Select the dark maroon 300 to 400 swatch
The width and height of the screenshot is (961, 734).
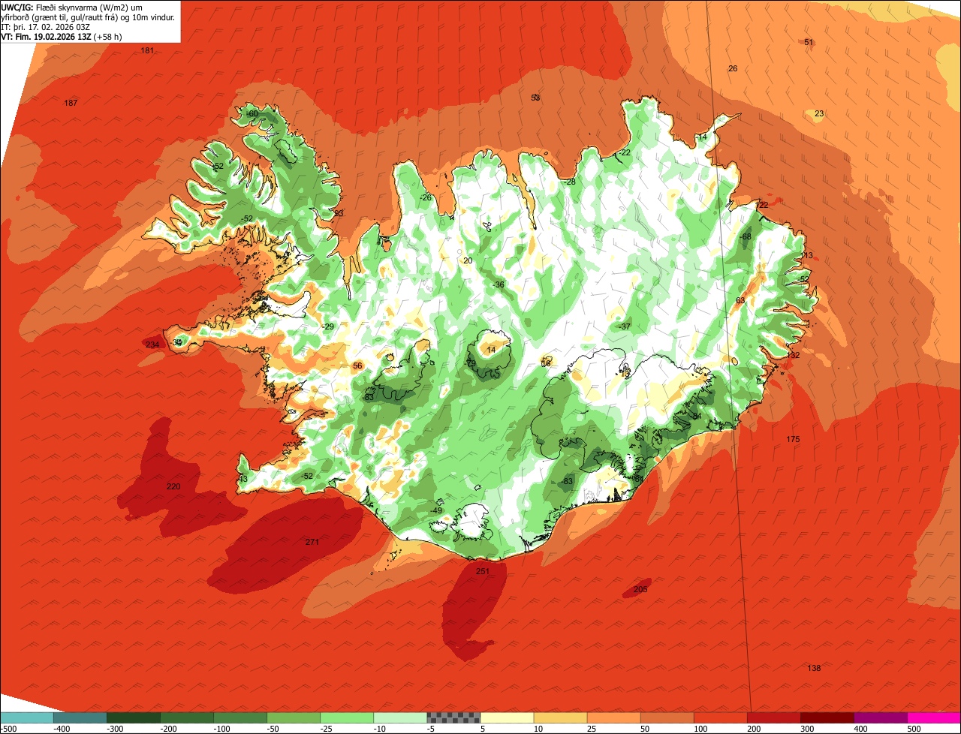click(827, 717)
